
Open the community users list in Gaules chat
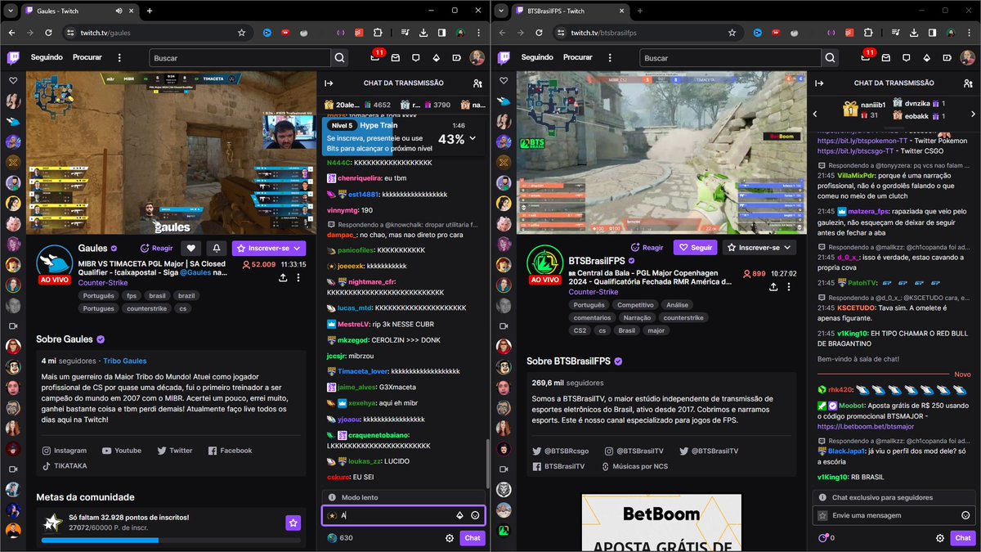pyautogui.click(x=477, y=82)
